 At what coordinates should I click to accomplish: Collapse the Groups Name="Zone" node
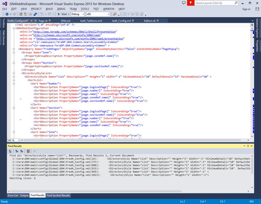pyautogui.click(x=14, y=53)
